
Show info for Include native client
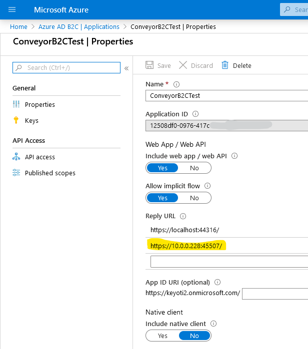pyautogui.click(x=213, y=324)
